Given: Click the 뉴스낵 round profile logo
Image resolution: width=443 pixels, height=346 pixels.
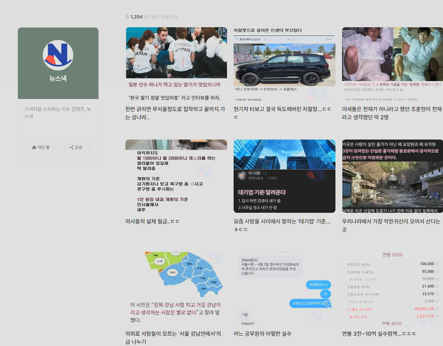Looking at the screenshot, I should pos(58,55).
